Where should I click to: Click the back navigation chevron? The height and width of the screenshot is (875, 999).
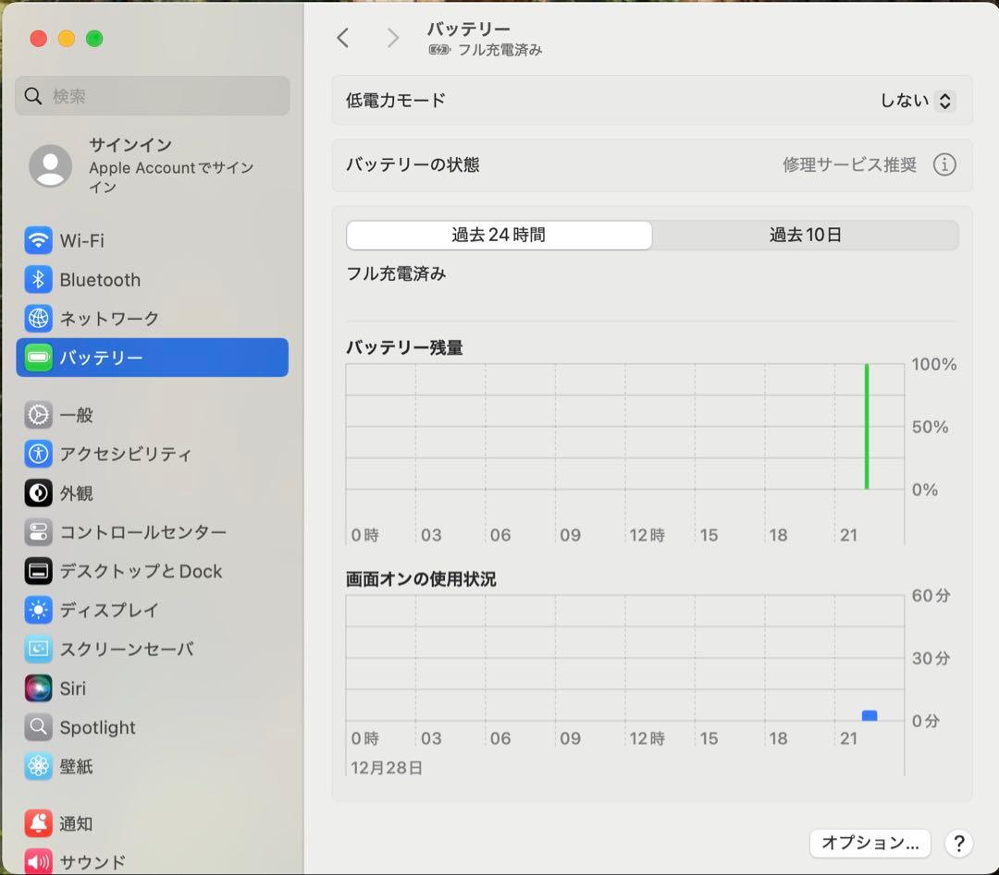(343, 37)
